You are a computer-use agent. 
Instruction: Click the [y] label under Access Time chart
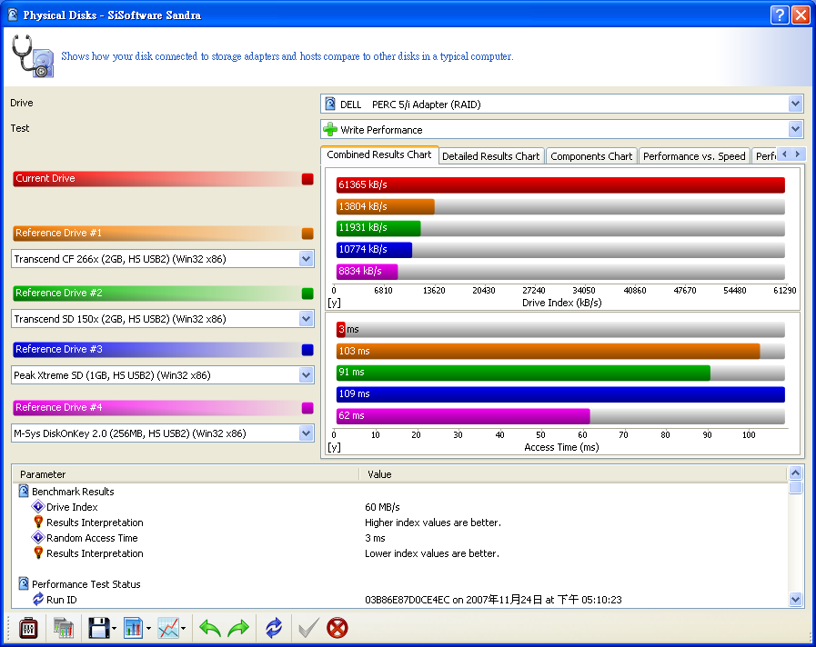coord(334,447)
